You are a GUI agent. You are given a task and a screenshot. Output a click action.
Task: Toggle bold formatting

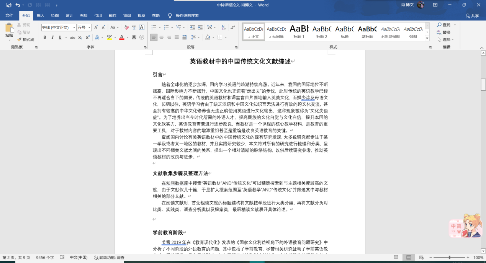pyautogui.click(x=45, y=37)
